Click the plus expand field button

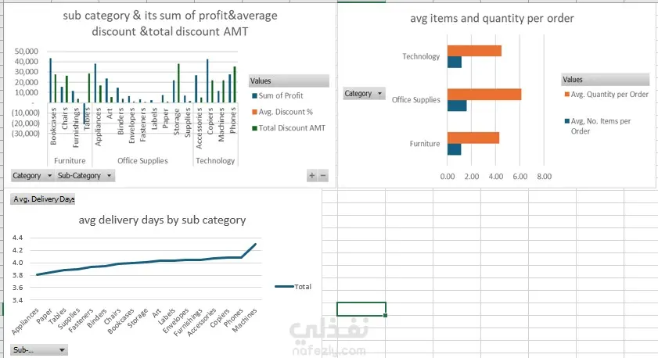pyautogui.click(x=311, y=176)
